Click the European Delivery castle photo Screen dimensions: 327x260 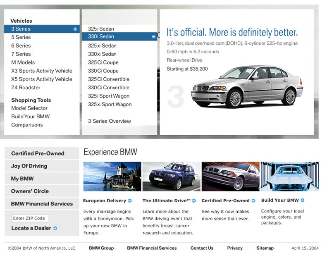112,177
